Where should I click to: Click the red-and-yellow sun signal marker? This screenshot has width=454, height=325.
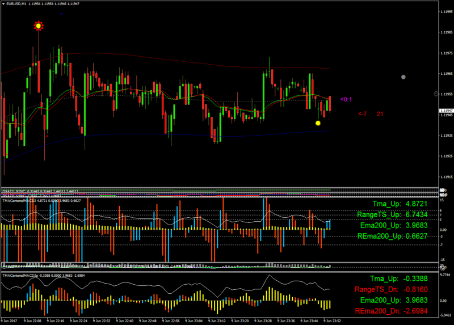click(x=39, y=26)
